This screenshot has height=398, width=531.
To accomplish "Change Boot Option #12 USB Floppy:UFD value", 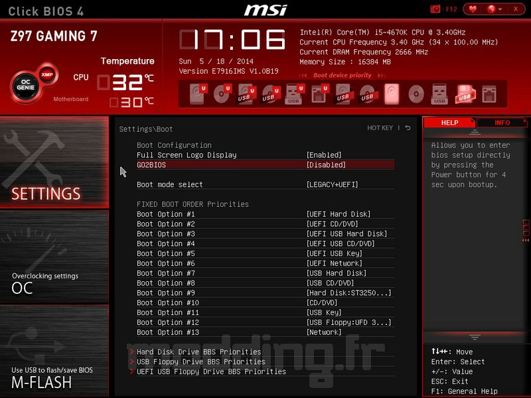I will [x=349, y=322].
